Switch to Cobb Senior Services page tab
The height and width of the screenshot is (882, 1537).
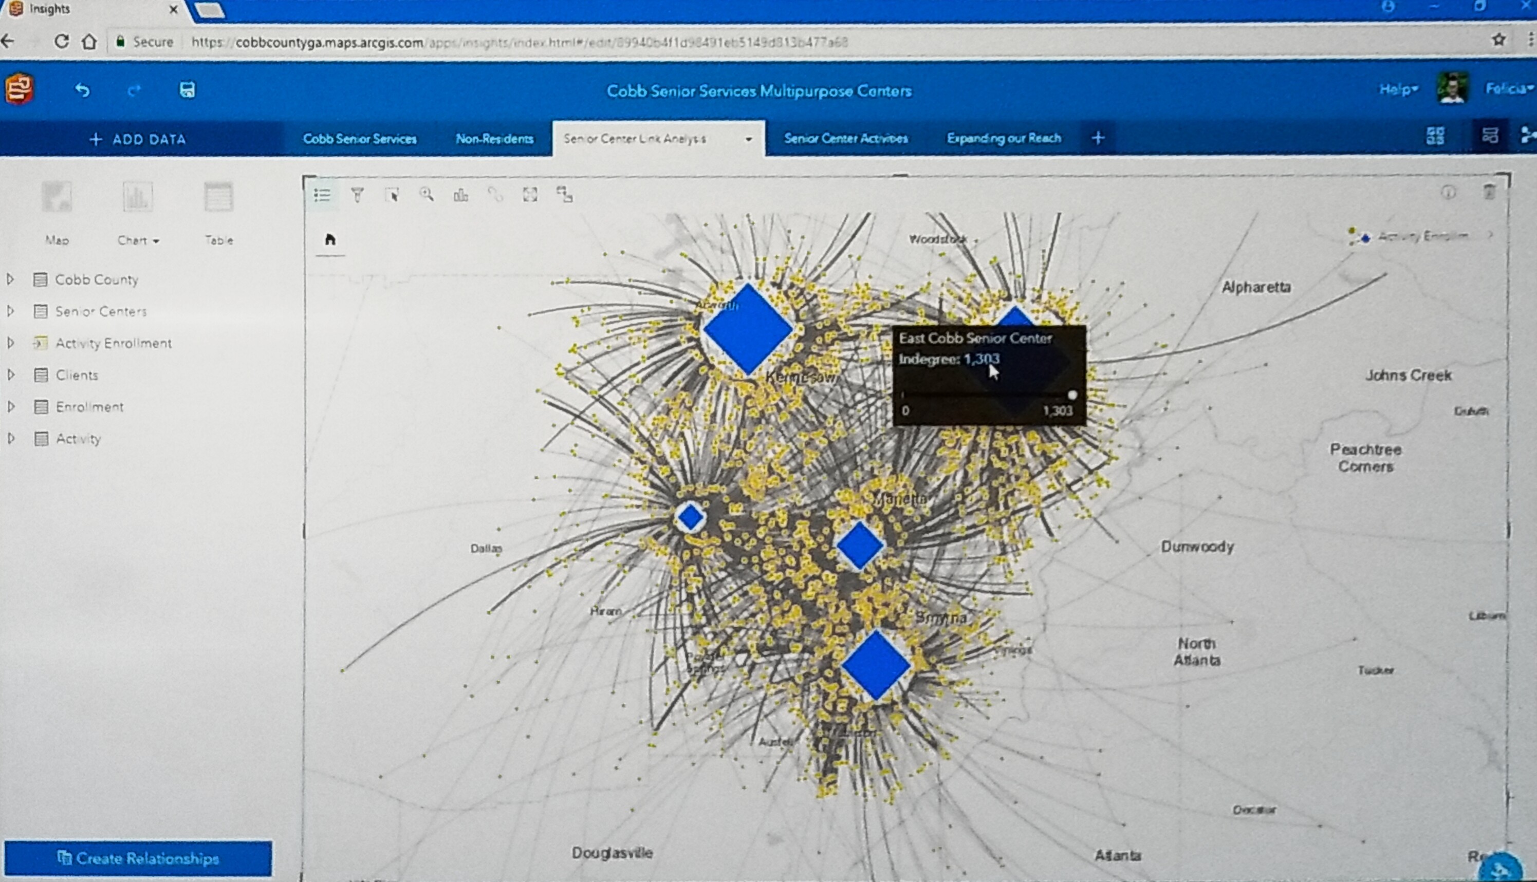click(360, 139)
